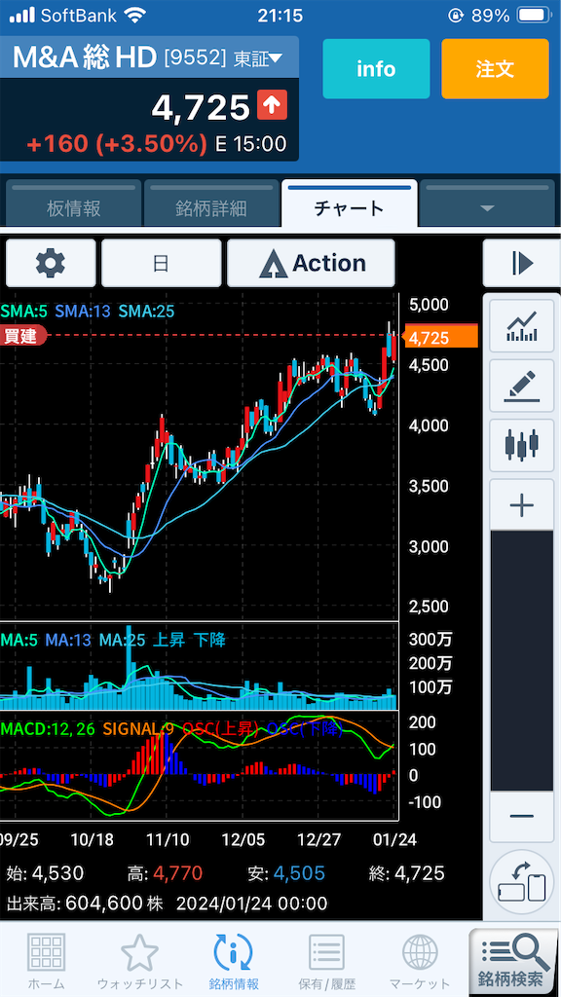561x997 pixels.
Task: Tap the SMA:5 legend label
Action: (23, 312)
